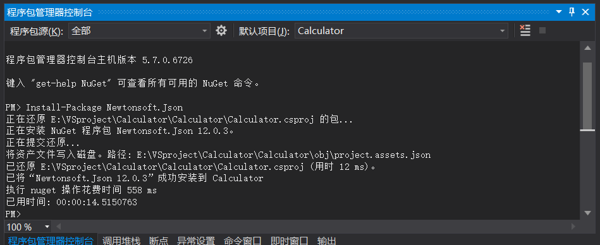Switch to the 程序包管理器控制台 tab
Image resolution: width=600 pixels, height=245 pixels.
click(50, 241)
